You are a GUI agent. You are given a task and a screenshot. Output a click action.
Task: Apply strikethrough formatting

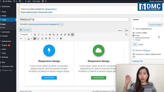(21, 39)
